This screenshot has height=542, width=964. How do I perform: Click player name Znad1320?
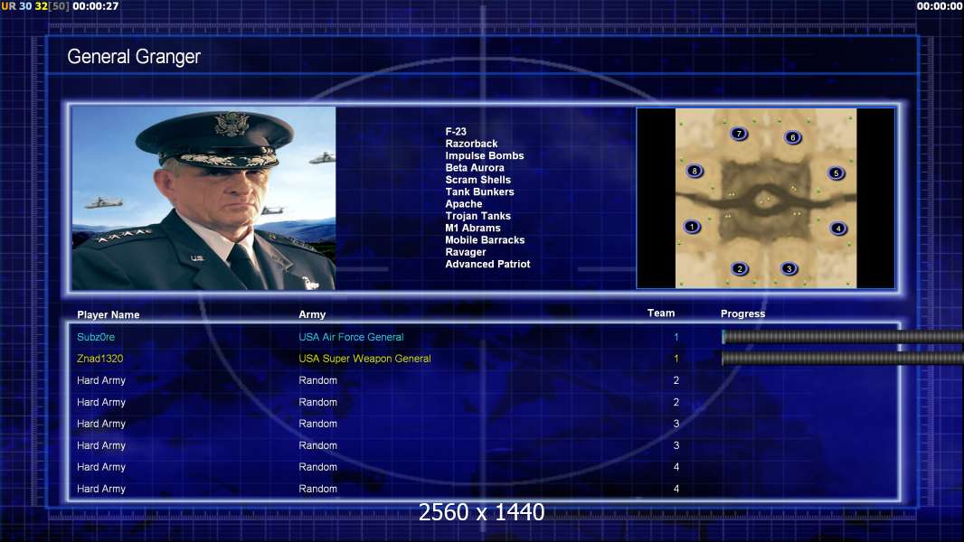(99, 359)
